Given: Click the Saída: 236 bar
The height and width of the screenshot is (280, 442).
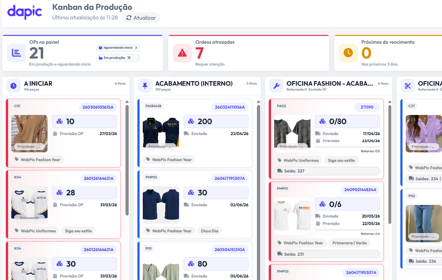Looking at the screenshot, I should [424, 261].
